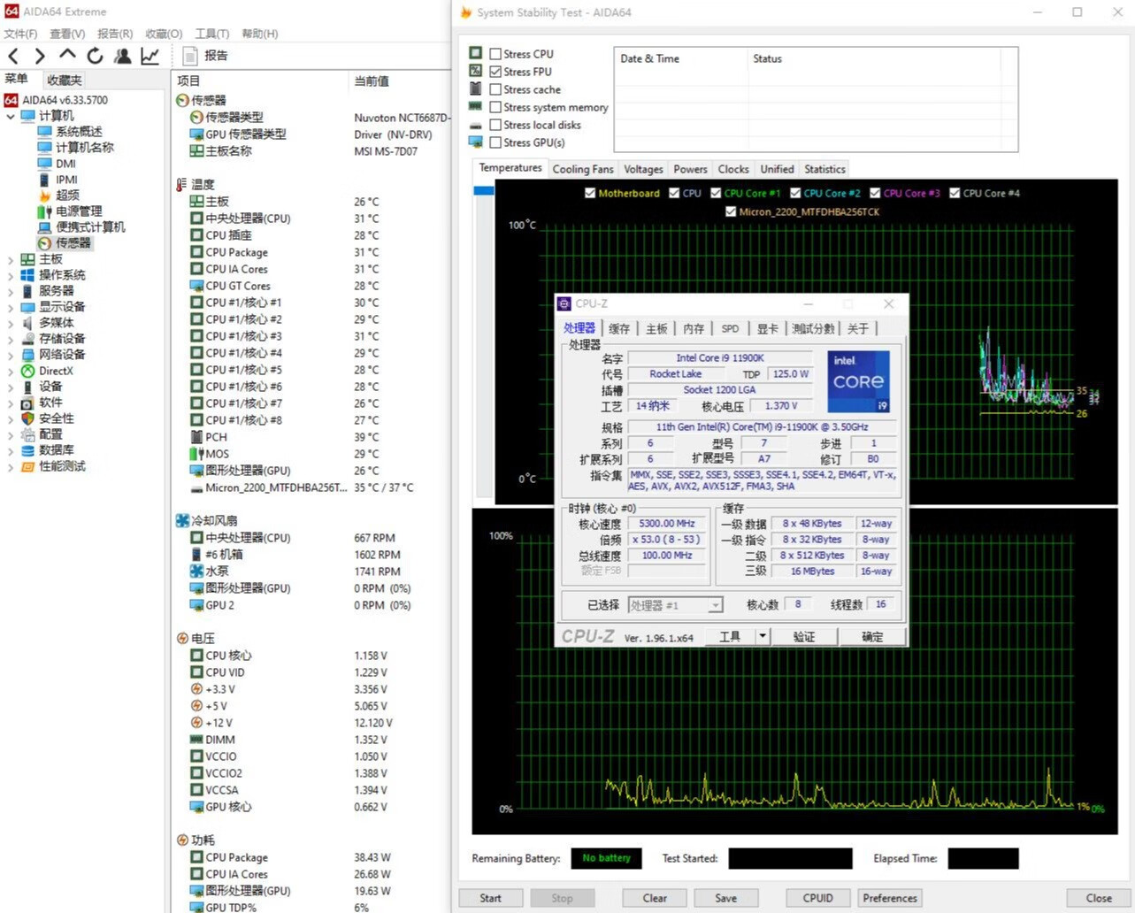Switch to 内存 tab in CPU-Z

click(x=694, y=328)
